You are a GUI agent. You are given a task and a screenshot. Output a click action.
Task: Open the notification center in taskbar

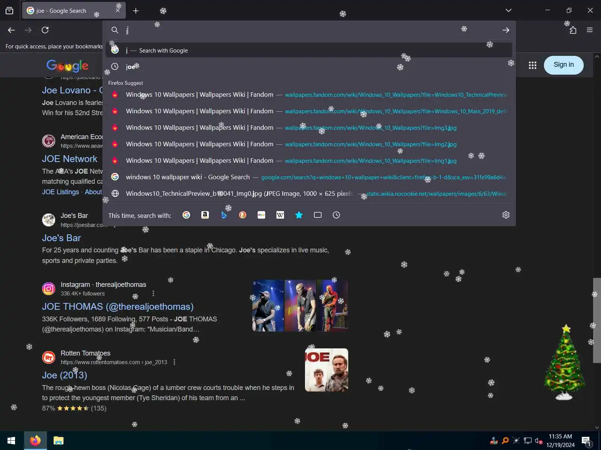click(x=586, y=441)
